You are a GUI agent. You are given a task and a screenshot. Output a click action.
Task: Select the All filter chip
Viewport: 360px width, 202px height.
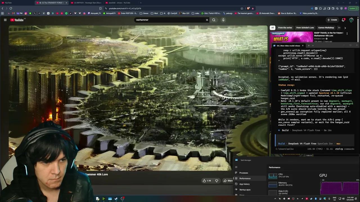(273, 28)
